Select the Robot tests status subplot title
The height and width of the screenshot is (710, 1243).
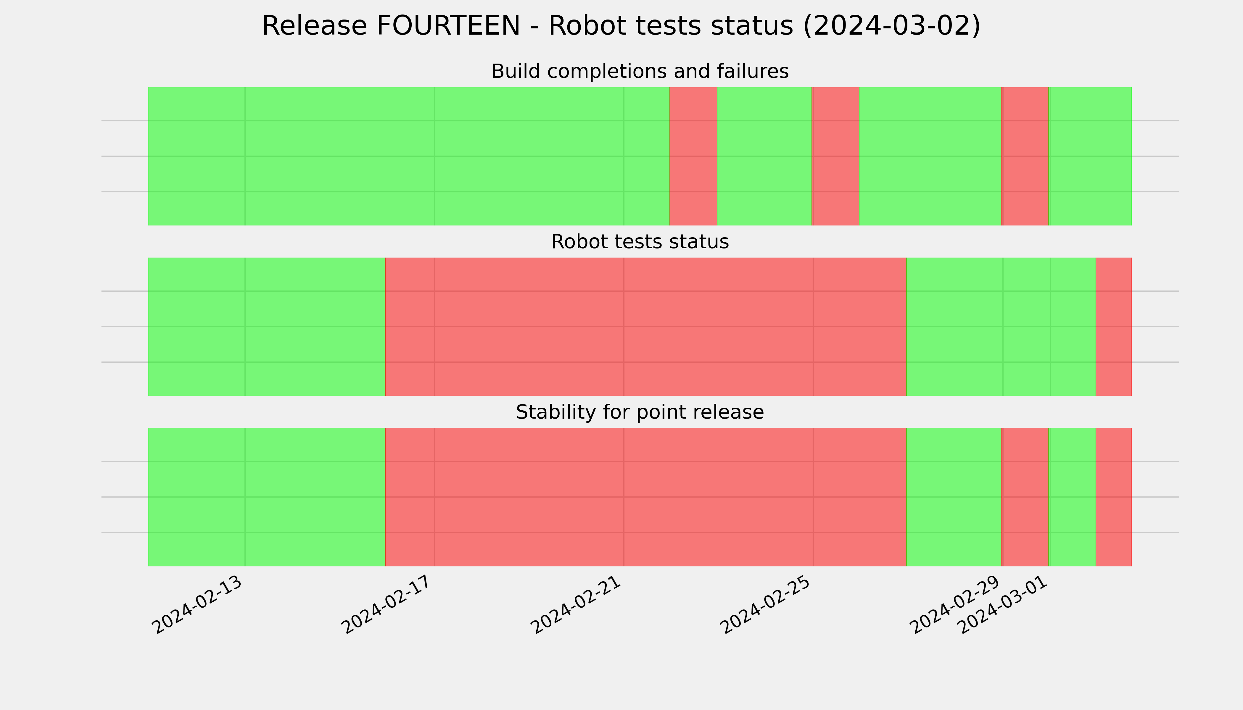[640, 242]
